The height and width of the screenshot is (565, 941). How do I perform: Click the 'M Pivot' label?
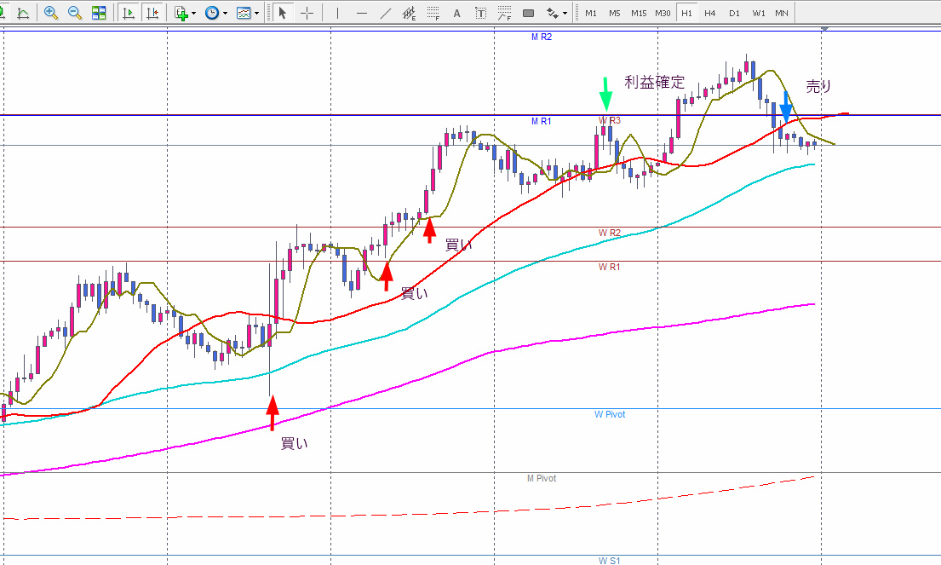click(x=542, y=479)
